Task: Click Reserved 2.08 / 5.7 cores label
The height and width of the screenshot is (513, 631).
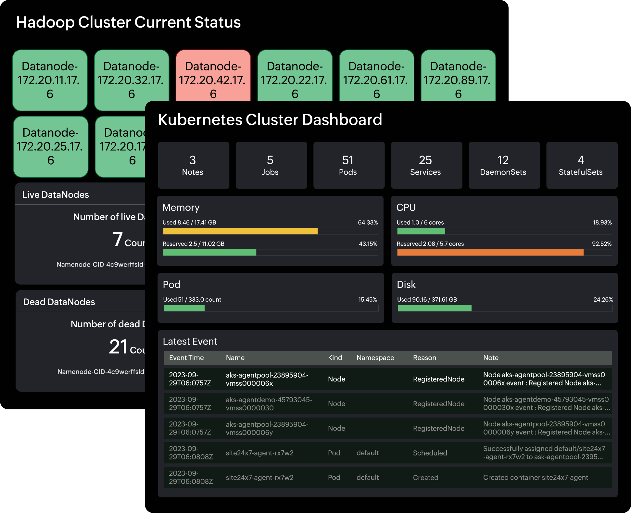Action: pos(430,244)
